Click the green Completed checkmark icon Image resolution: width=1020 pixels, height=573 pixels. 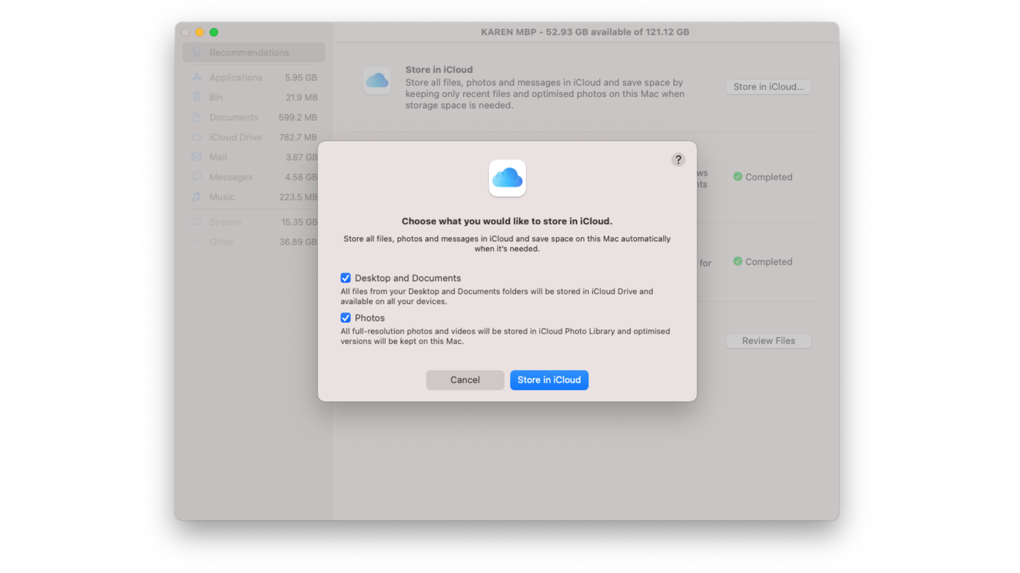pyautogui.click(x=738, y=177)
